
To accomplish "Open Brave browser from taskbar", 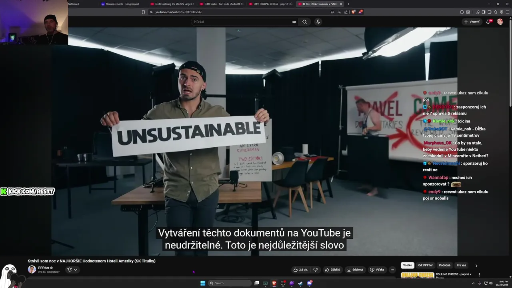I will click(274, 283).
